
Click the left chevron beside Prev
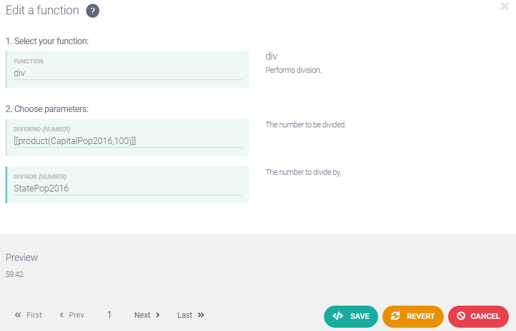(x=62, y=315)
